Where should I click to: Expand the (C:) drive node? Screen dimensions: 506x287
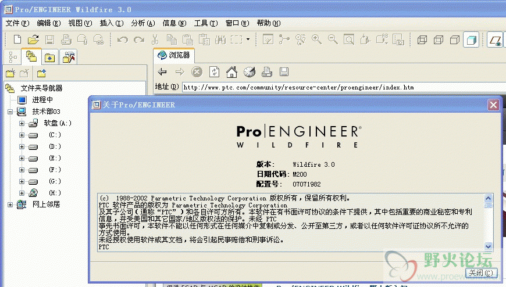22,135
